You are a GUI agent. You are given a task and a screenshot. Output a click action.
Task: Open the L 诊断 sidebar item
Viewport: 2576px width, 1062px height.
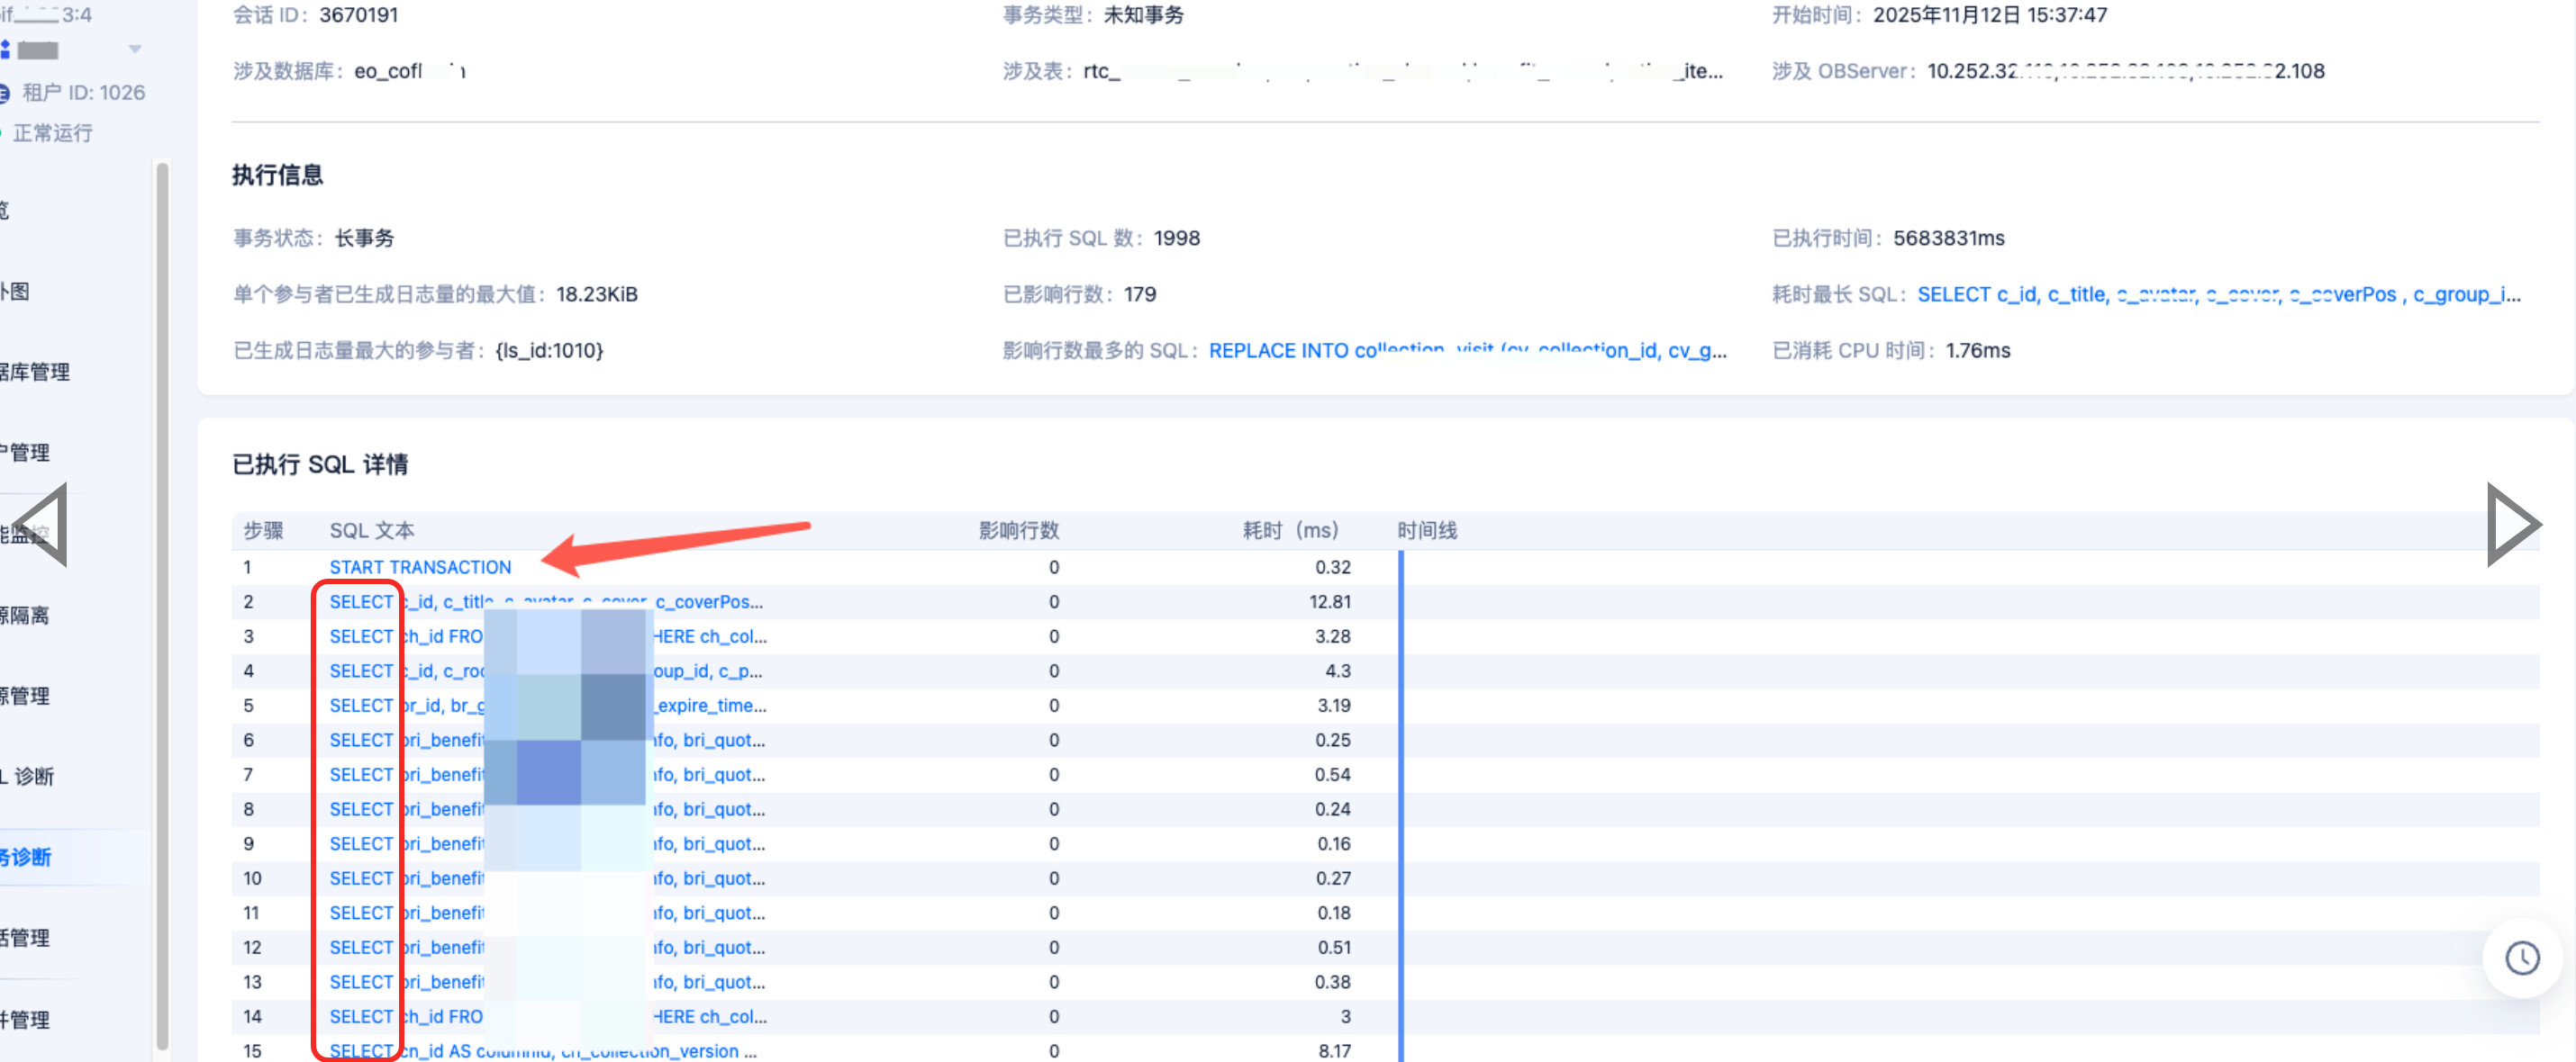[x=28, y=777]
